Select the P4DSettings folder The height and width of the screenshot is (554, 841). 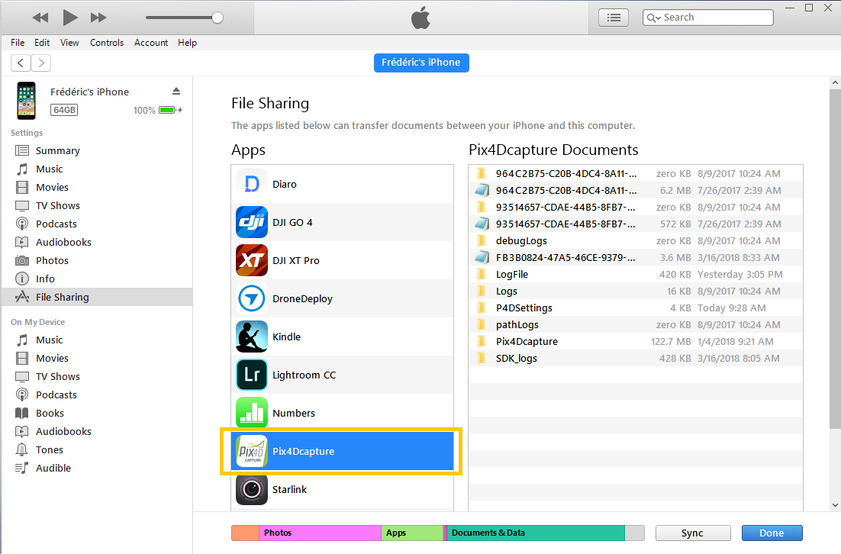(636, 308)
